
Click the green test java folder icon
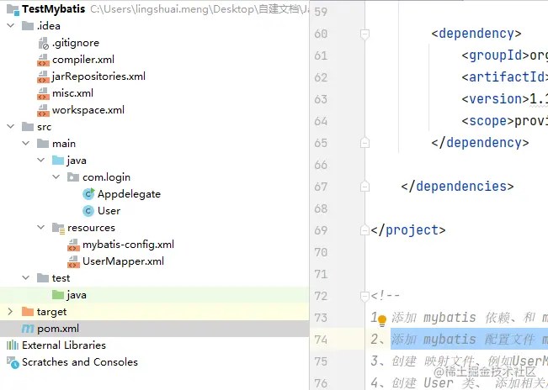tap(58, 295)
